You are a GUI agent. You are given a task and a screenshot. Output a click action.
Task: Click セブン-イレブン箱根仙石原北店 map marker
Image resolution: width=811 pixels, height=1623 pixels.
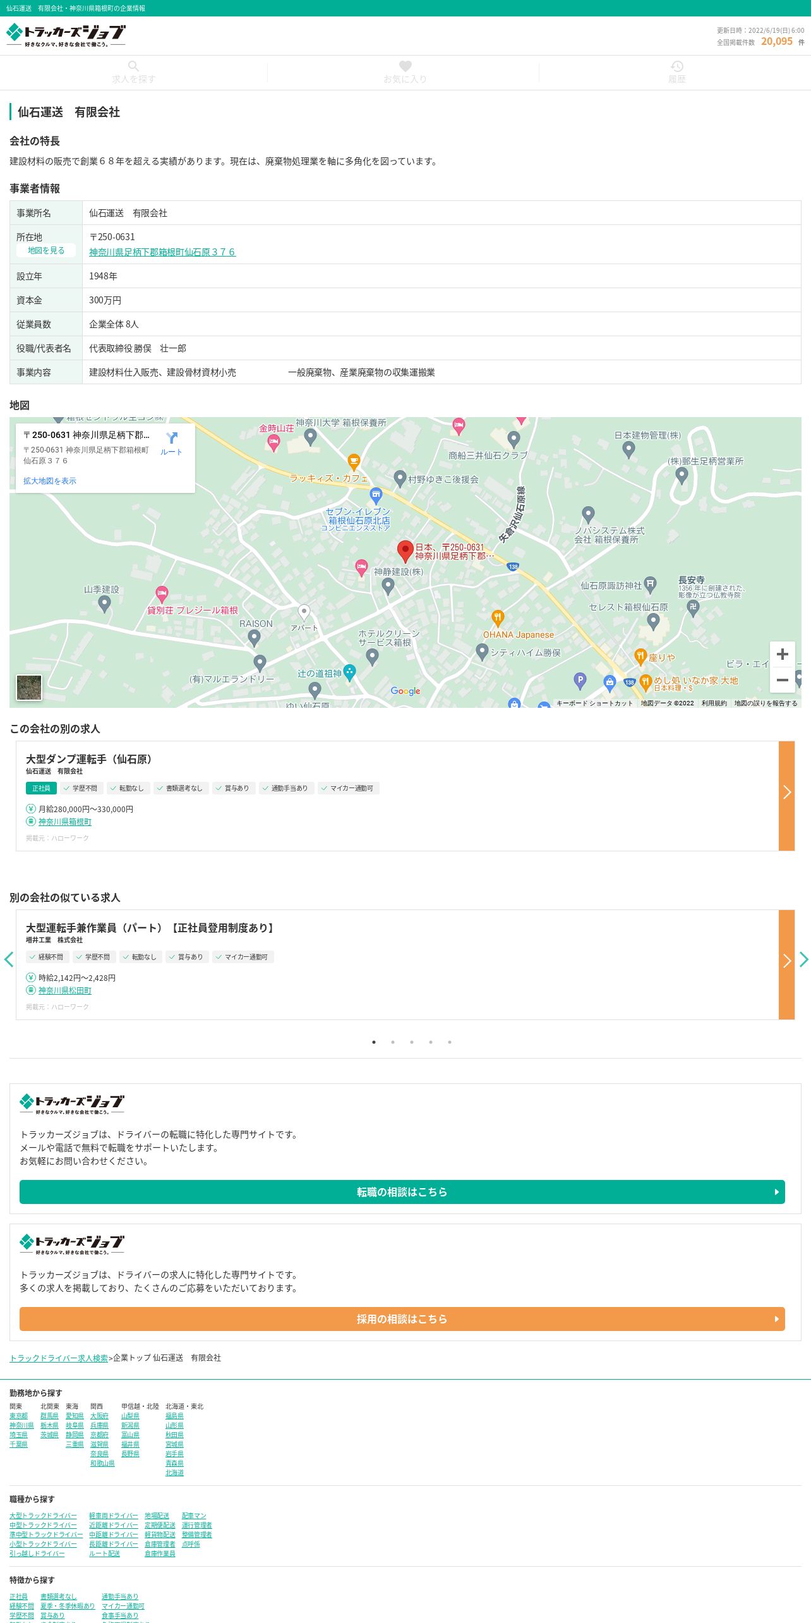pyautogui.click(x=376, y=496)
